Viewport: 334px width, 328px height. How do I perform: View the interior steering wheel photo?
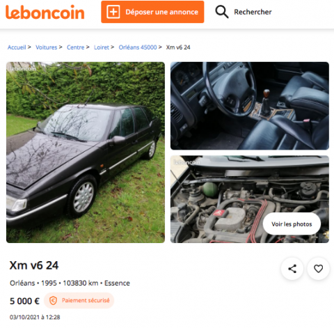[250, 106]
